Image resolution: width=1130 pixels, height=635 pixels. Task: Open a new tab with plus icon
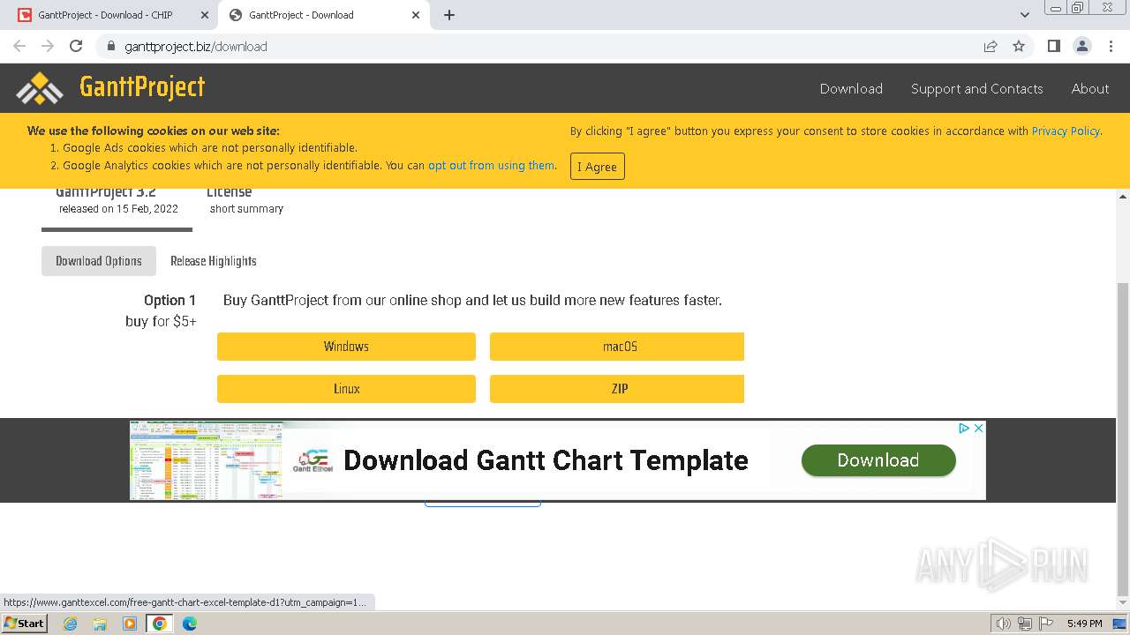[449, 15]
